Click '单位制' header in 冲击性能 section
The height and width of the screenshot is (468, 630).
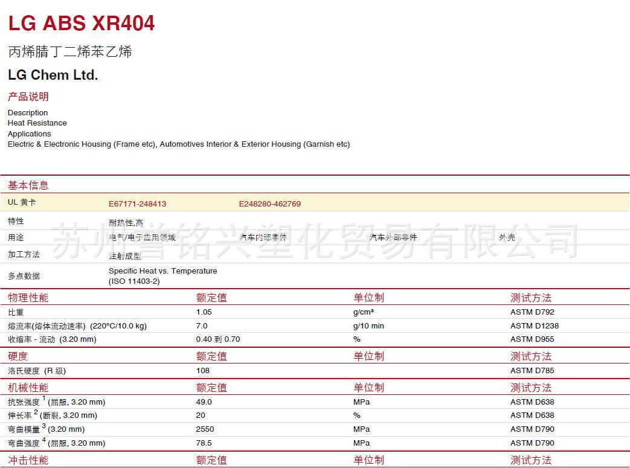click(369, 460)
